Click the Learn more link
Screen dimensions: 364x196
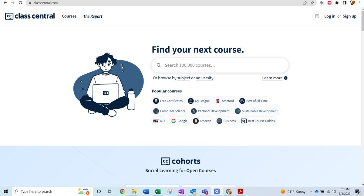click(x=272, y=78)
